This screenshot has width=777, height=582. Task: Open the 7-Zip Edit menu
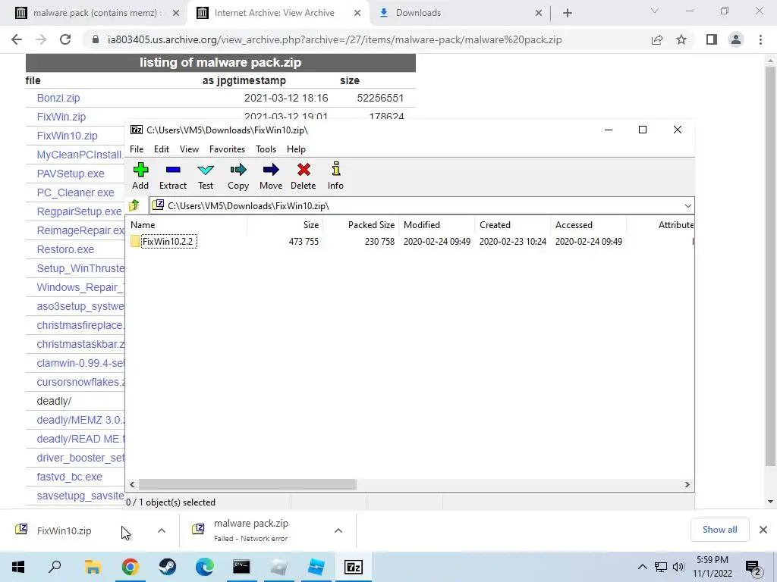(162, 149)
